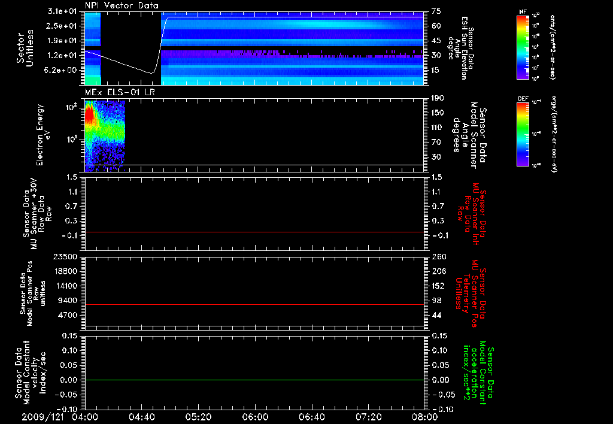
Task: Select the 'MEx ELS-01 LR' panel title
Action: pyautogui.click(x=120, y=92)
